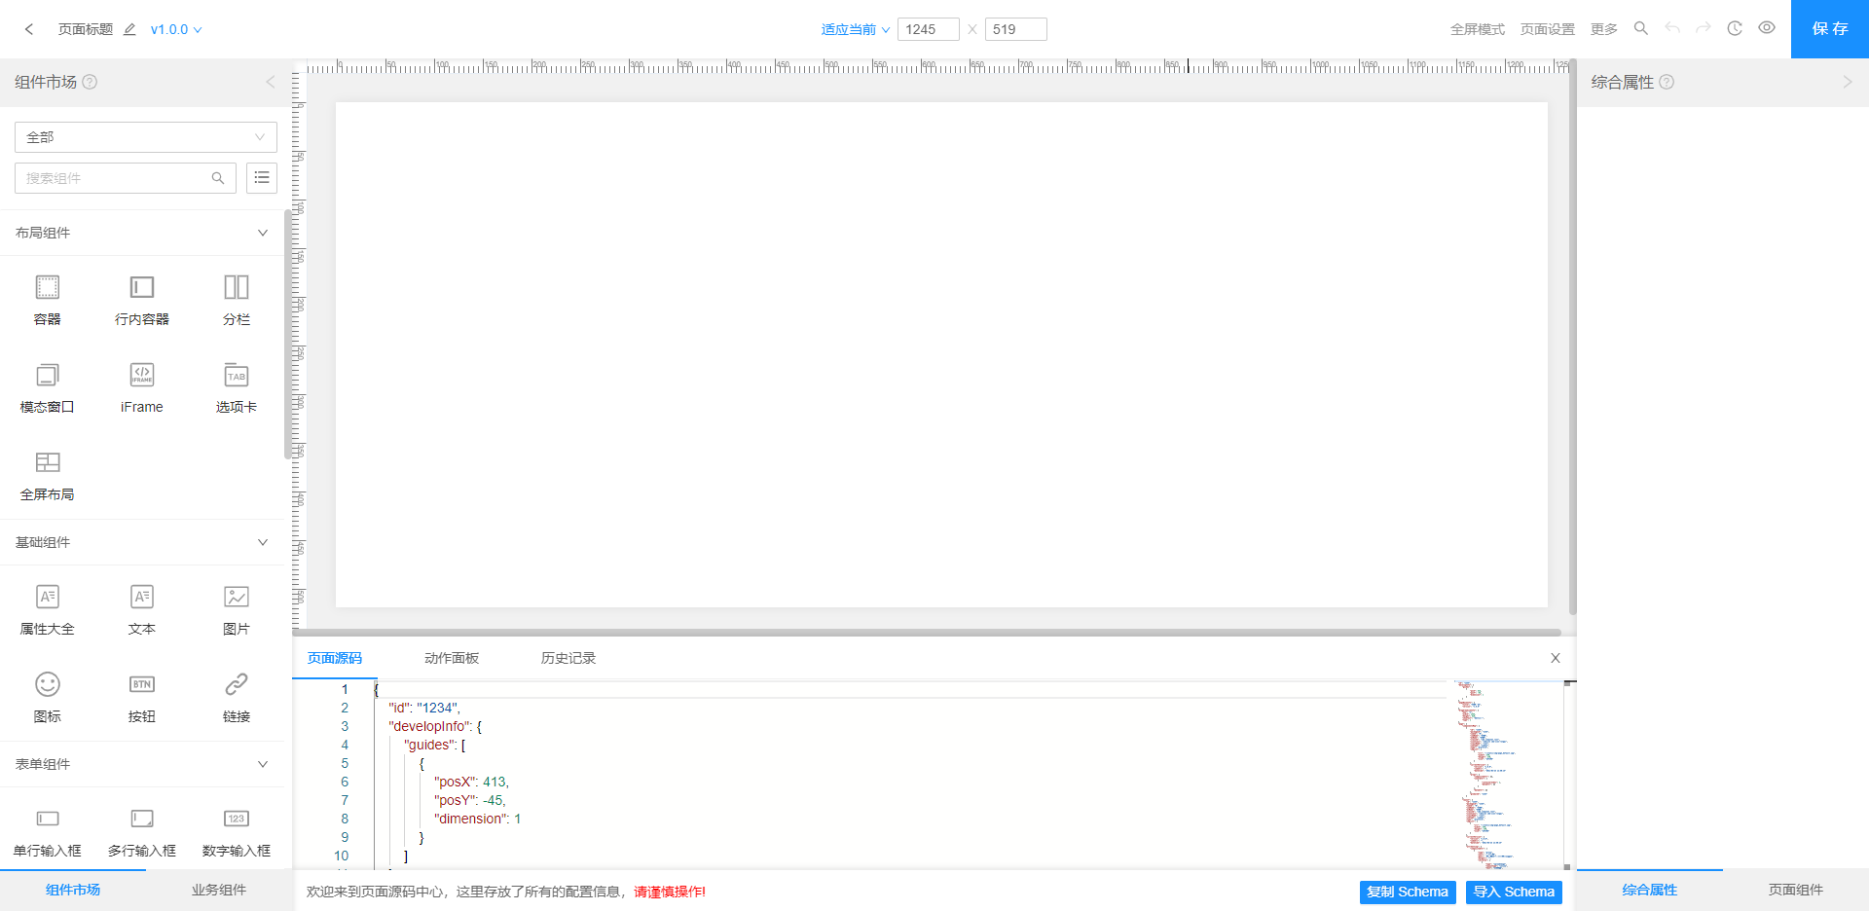This screenshot has width=1869, height=911.
Task: Click the component panel vertical scrollbar
Action: (287, 334)
